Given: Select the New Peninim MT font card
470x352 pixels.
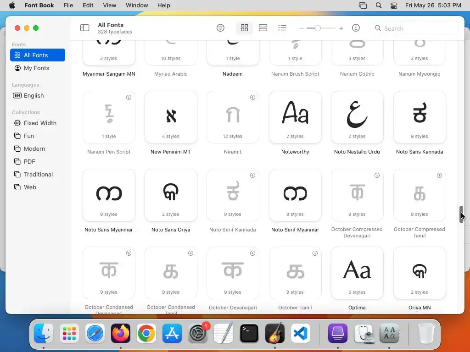Looking at the screenshot, I should pyautogui.click(x=171, y=117).
